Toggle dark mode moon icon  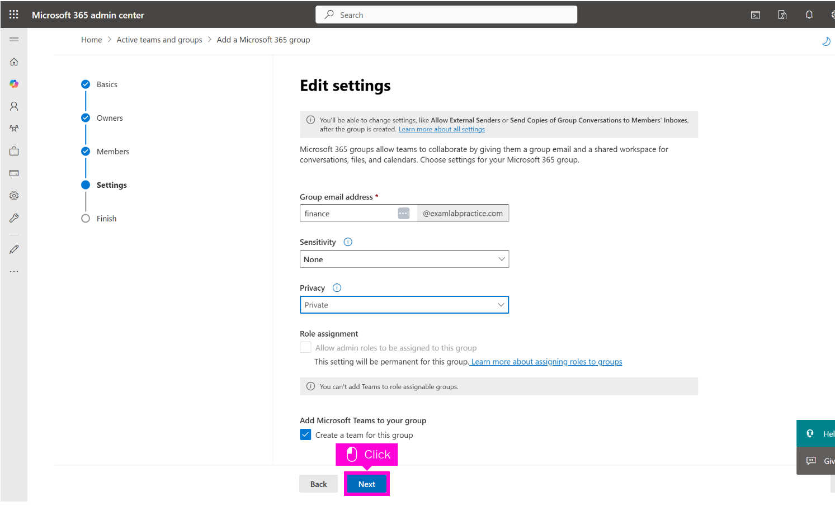pos(825,41)
